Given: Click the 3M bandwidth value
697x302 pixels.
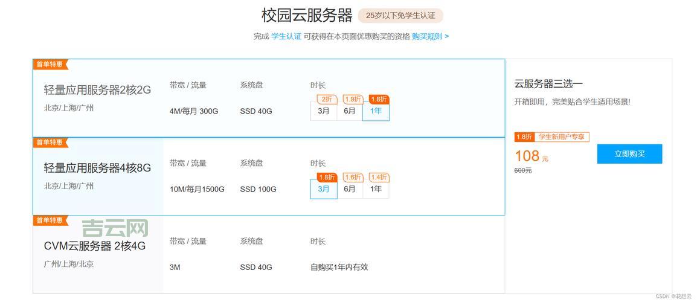Looking at the screenshot, I should [x=175, y=268].
